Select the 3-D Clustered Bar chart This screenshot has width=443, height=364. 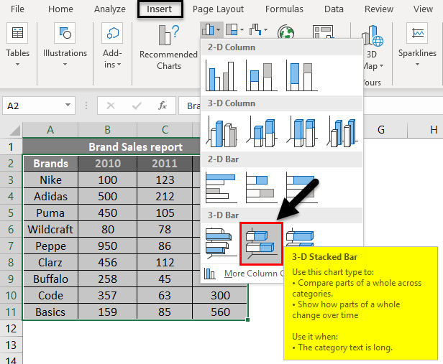point(221,242)
